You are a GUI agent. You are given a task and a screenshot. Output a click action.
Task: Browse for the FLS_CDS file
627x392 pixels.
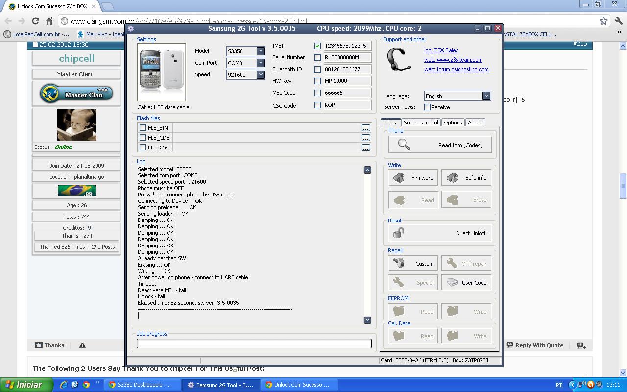pyautogui.click(x=365, y=138)
